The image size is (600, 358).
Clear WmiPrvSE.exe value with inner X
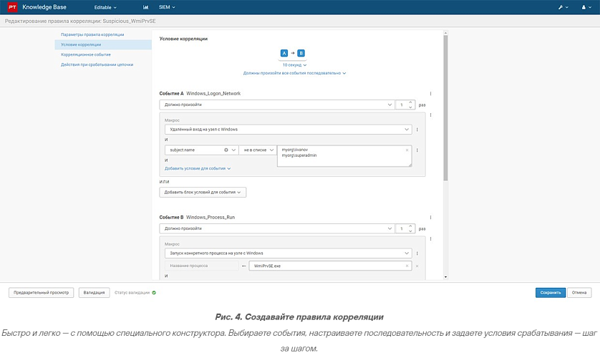(407, 266)
